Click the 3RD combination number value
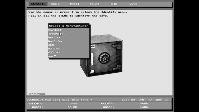Screen dimensions: 199x112 click(166, 100)
